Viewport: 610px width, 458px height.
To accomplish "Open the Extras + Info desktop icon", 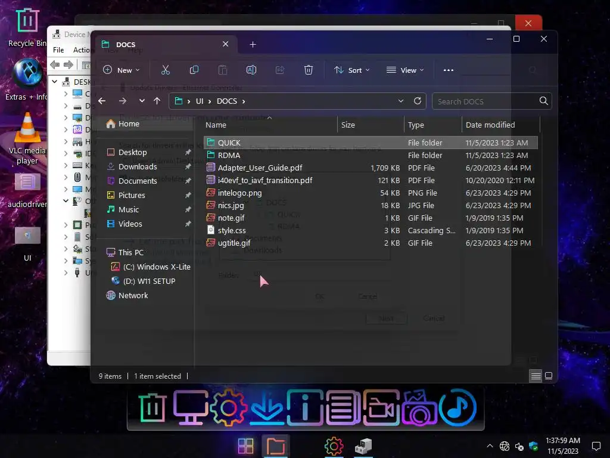I will 26,79.
